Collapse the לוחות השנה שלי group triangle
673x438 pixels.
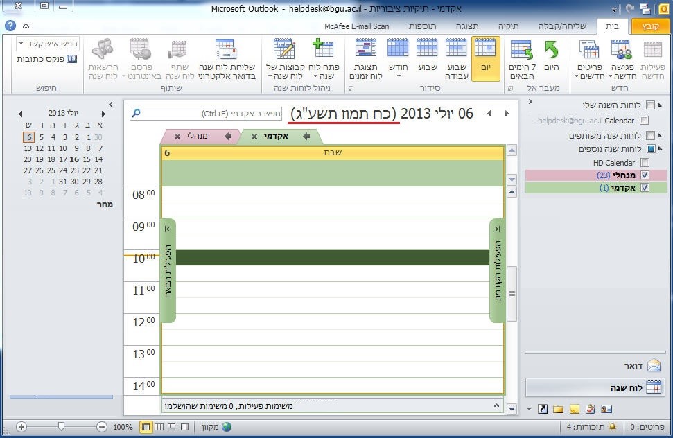click(x=660, y=105)
